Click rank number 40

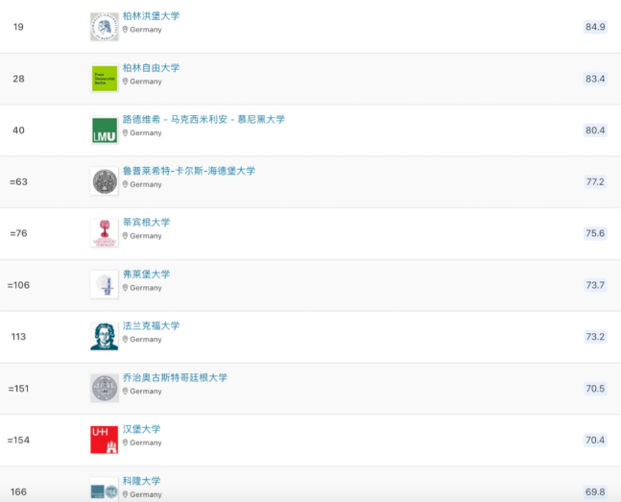coord(18,130)
